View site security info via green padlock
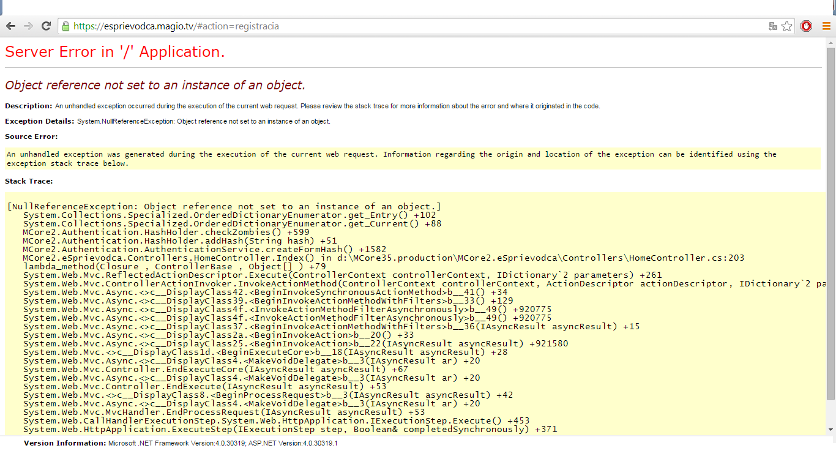 [x=65, y=26]
